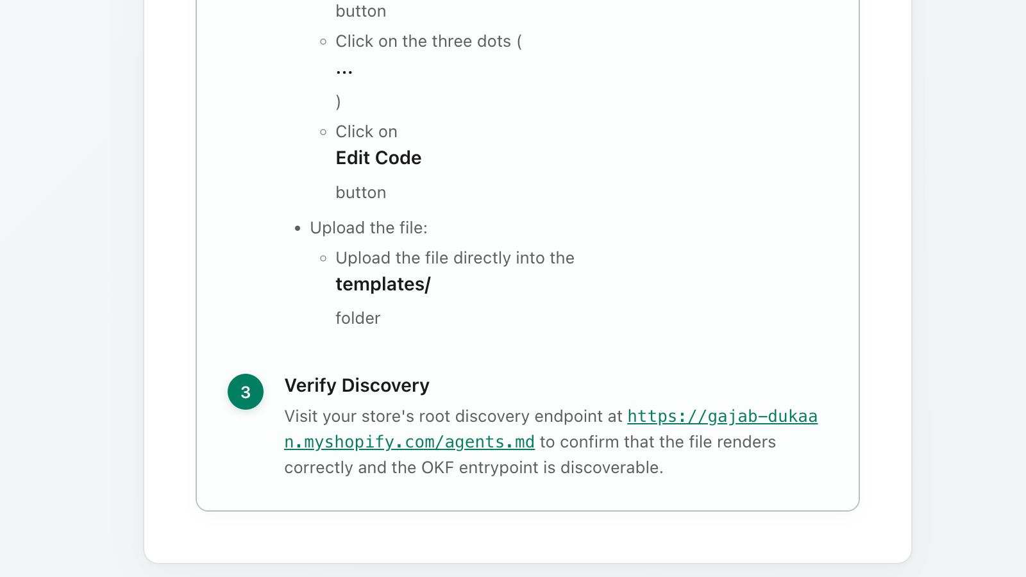
Task: Click the word "button" below Edit Code
Action: [x=361, y=192]
